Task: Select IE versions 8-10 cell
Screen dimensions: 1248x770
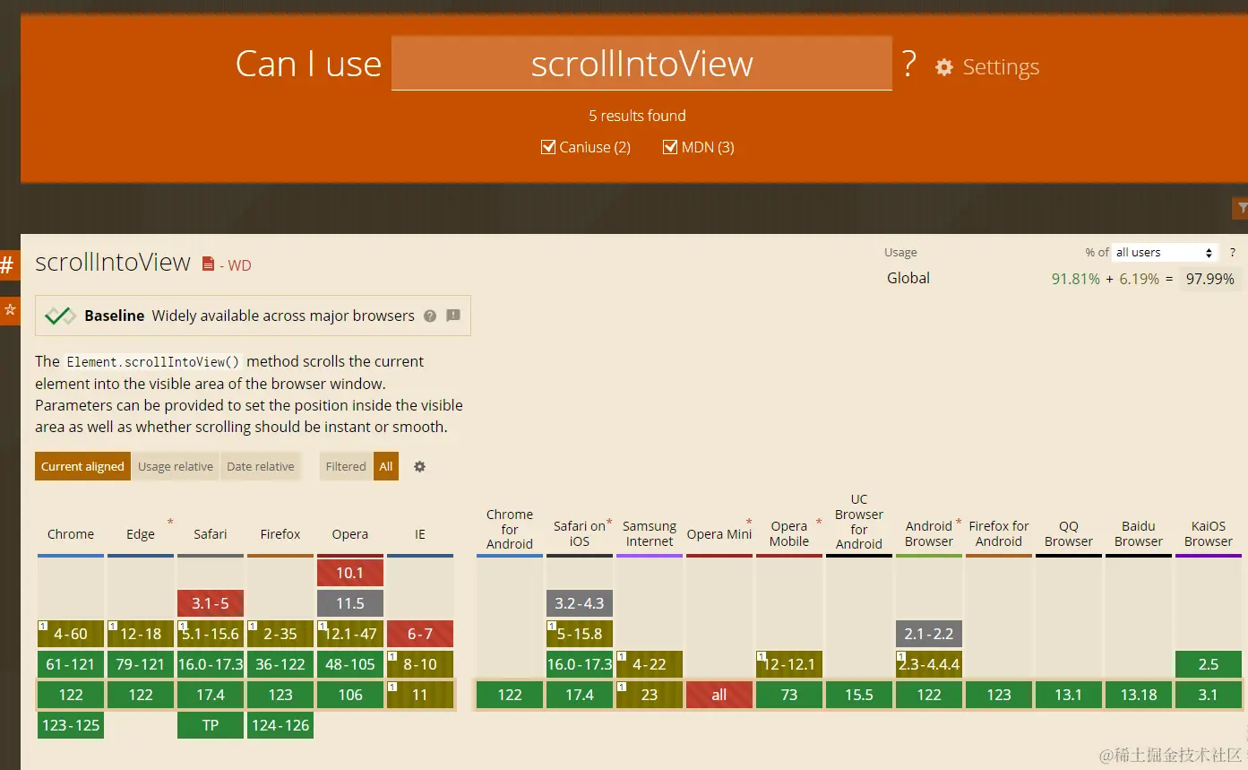Action: tap(420, 664)
